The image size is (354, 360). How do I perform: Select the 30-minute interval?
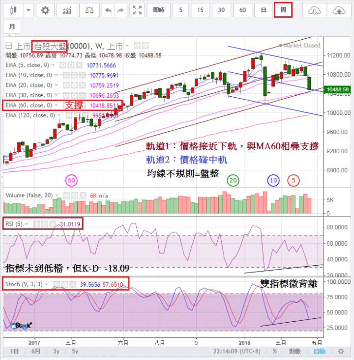221,10
